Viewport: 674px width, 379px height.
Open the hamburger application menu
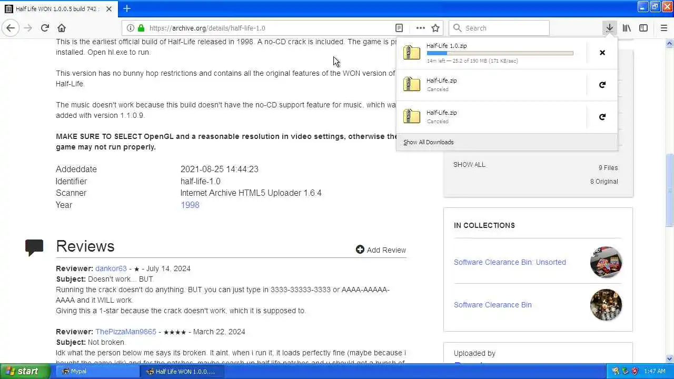(663, 28)
